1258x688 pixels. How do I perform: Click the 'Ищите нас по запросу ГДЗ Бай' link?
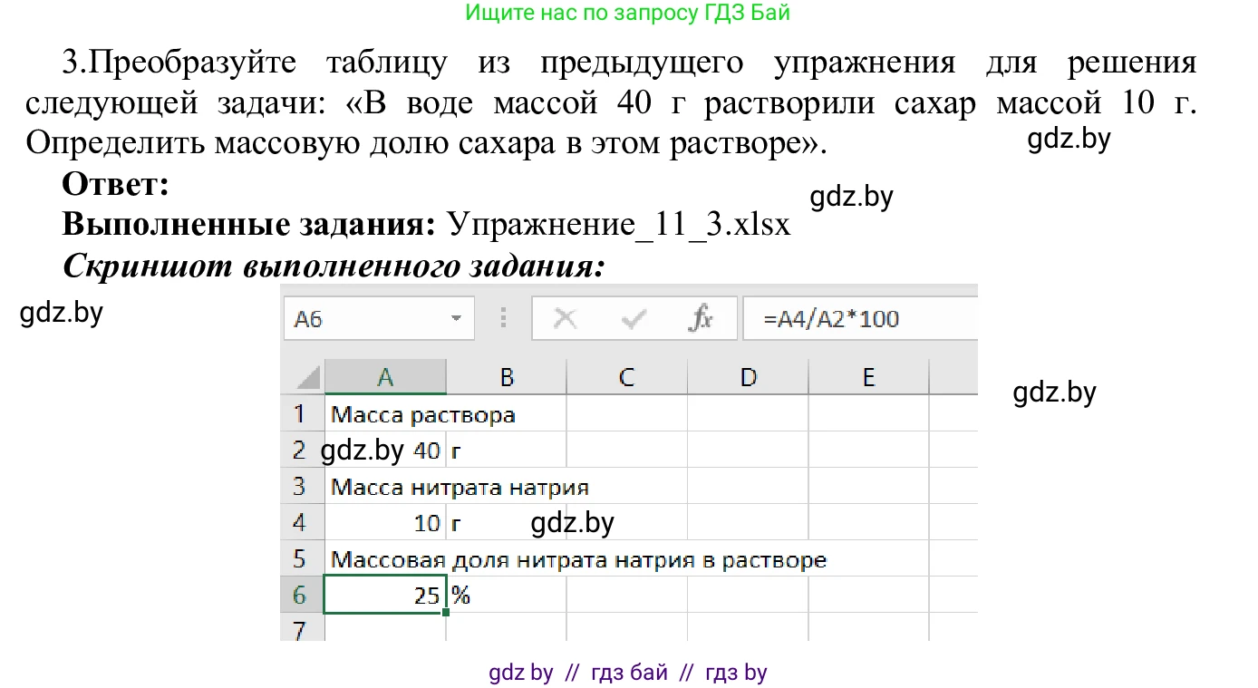[628, 13]
